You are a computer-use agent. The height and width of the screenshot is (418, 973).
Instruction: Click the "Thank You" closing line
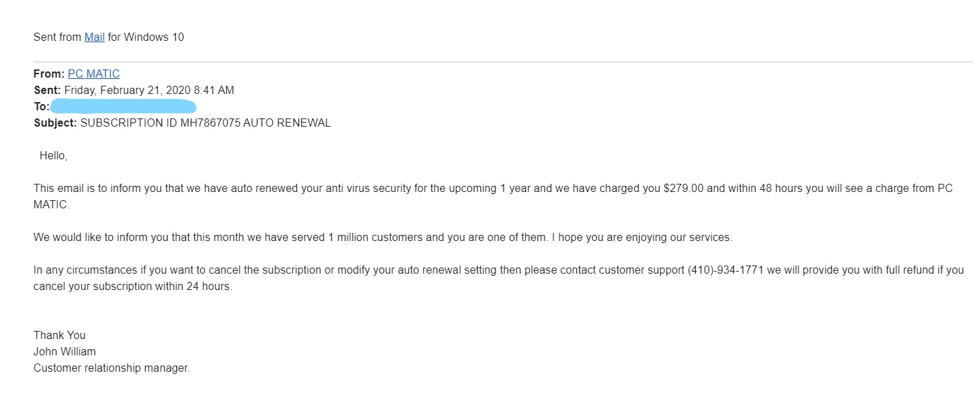point(59,335)
